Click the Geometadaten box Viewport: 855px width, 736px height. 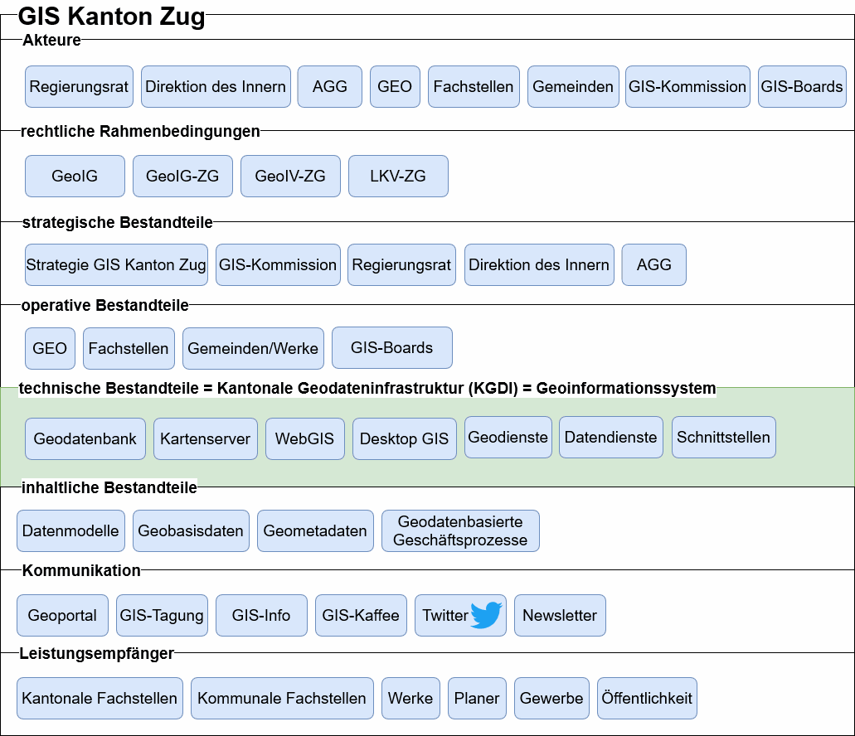point(315,530)
